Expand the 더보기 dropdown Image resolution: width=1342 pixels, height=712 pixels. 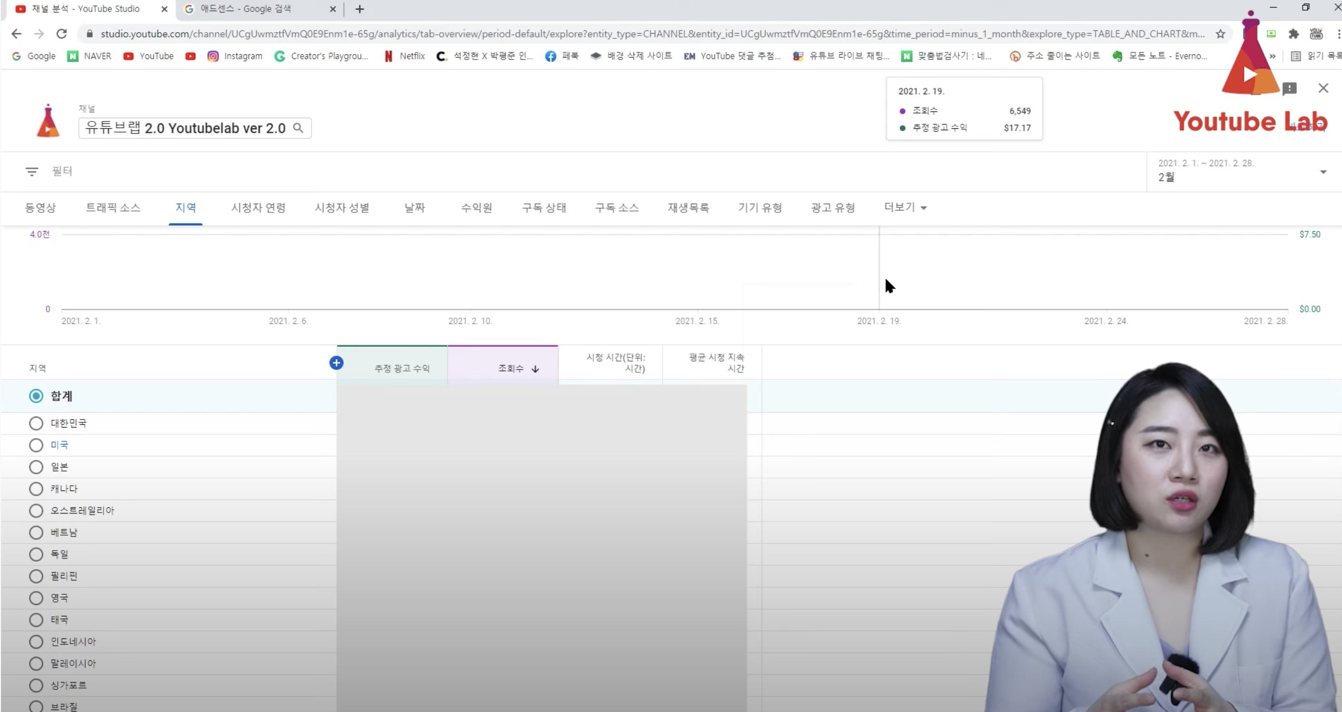coord(905,207)
